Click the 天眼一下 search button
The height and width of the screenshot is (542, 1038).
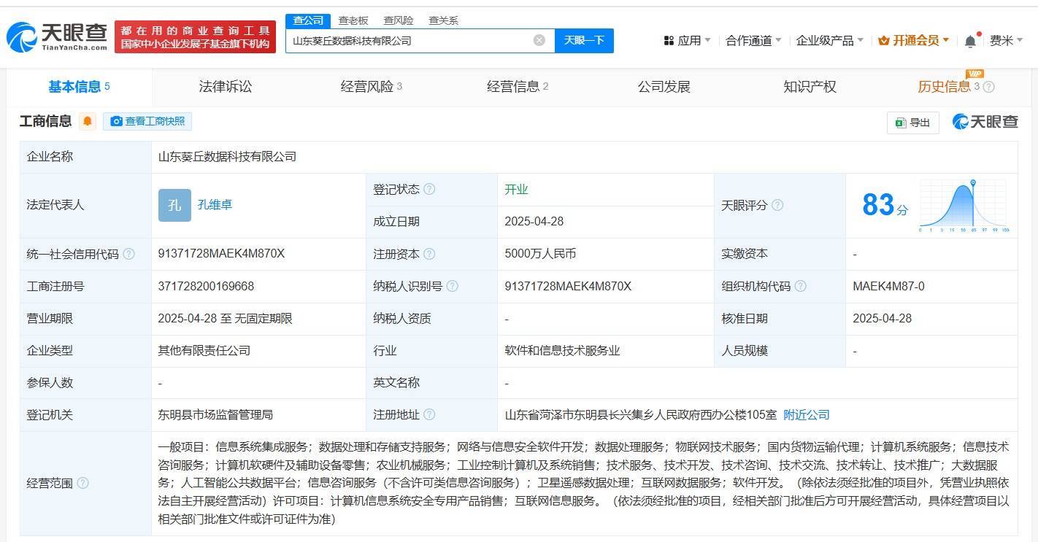click(584, 40)
